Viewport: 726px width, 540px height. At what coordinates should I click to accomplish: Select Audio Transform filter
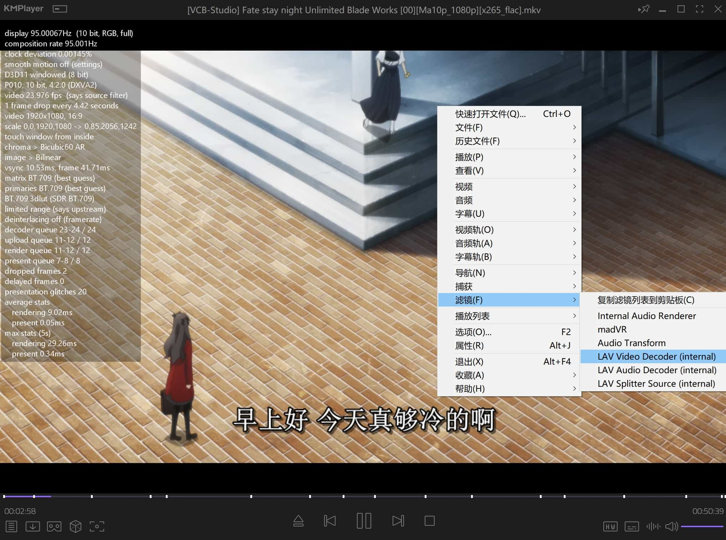tap(653, 343)
